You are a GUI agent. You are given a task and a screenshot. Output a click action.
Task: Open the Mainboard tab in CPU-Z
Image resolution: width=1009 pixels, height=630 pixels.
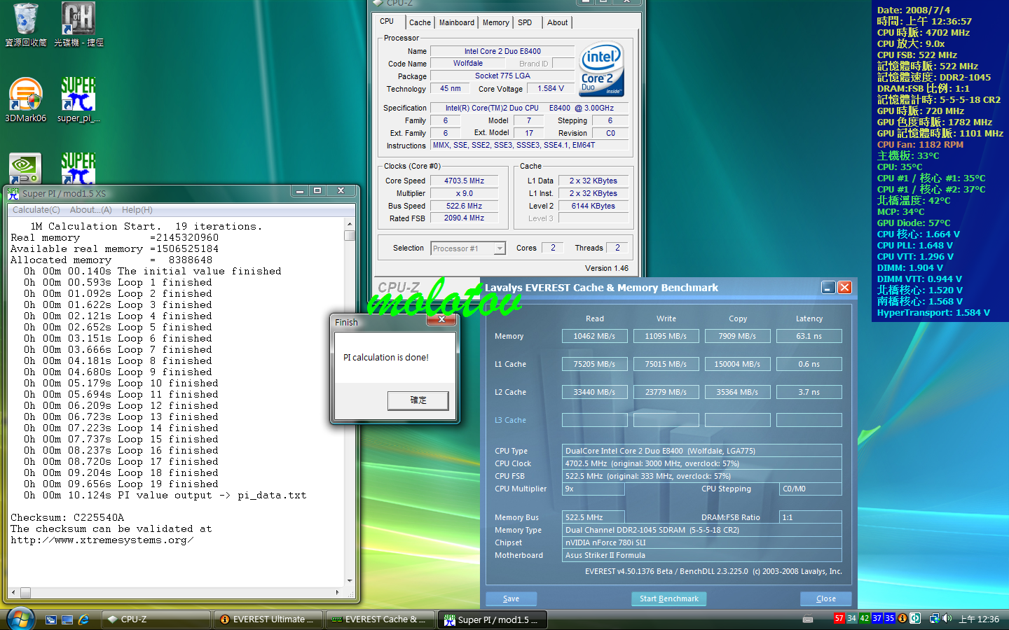coord(457,22)
